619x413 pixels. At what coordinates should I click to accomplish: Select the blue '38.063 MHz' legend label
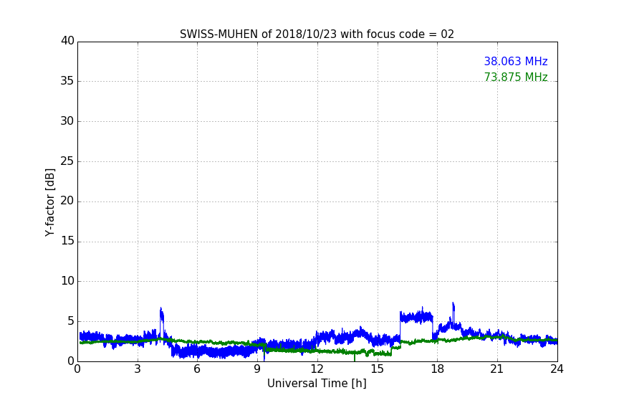516,62
